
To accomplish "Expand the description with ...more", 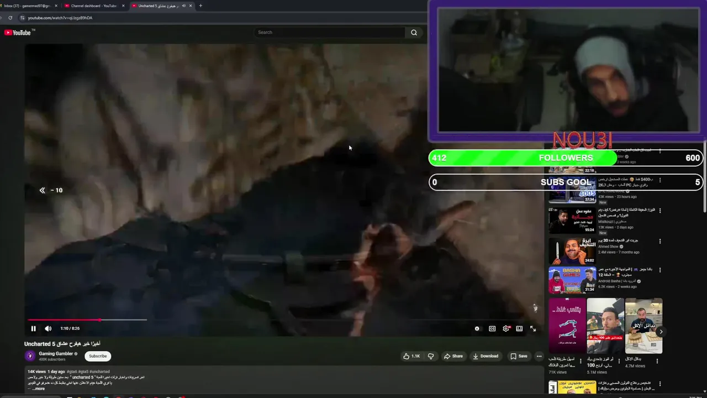I will (x=38, y=389).
